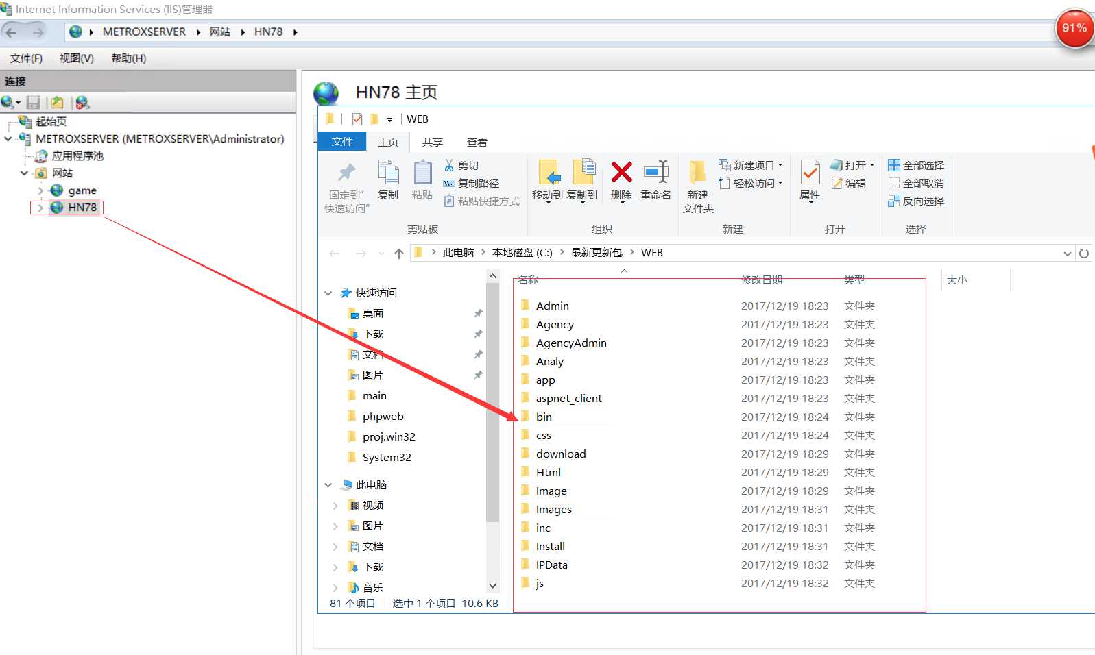Viewport: 1095px width, 655px height.
Task: Click 最新更新包 in address breadcrumb
Action: tap(597, 253)
